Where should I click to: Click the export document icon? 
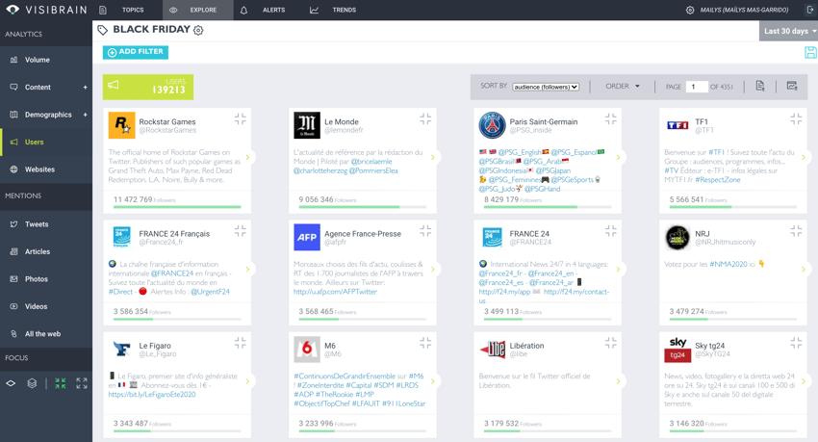click(x=760, y=86)
